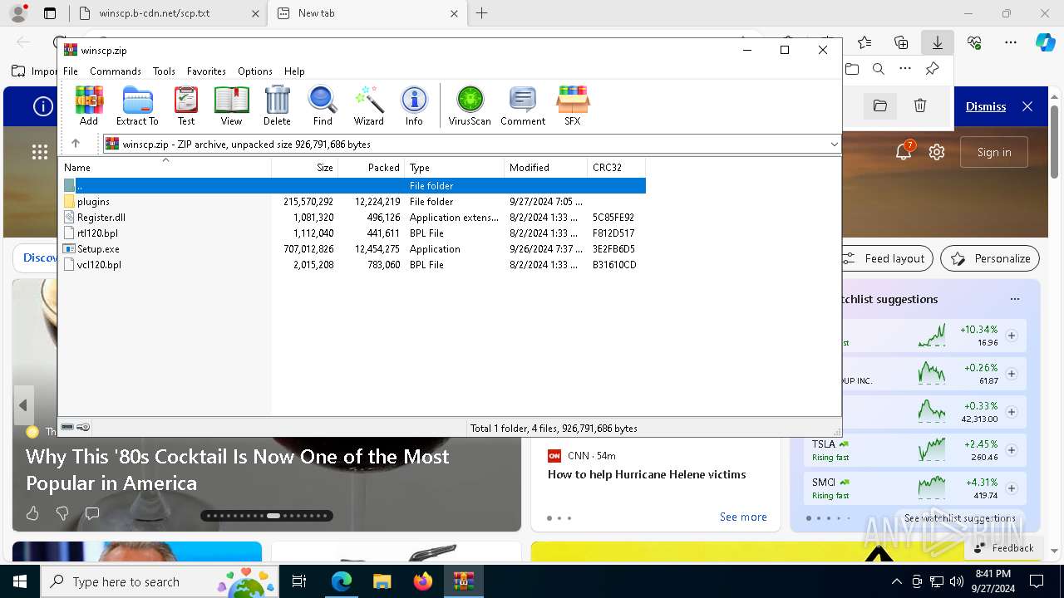Open the Favorites menu
The image size is (1064, 598).
[x=206, y=71]
